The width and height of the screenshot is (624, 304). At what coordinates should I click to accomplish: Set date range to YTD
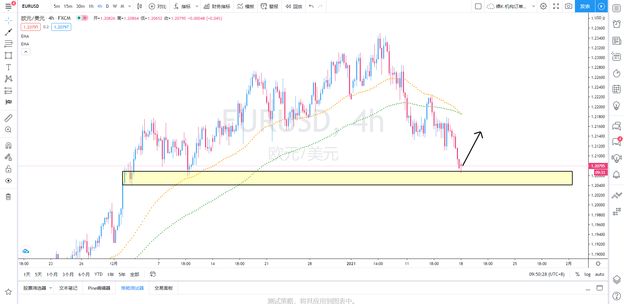[98, 274]
